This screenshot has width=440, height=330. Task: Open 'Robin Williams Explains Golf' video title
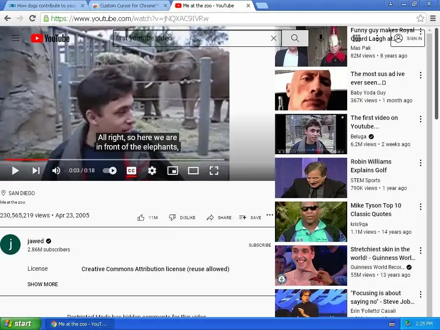pyautogui.click(x=371, y=166)
